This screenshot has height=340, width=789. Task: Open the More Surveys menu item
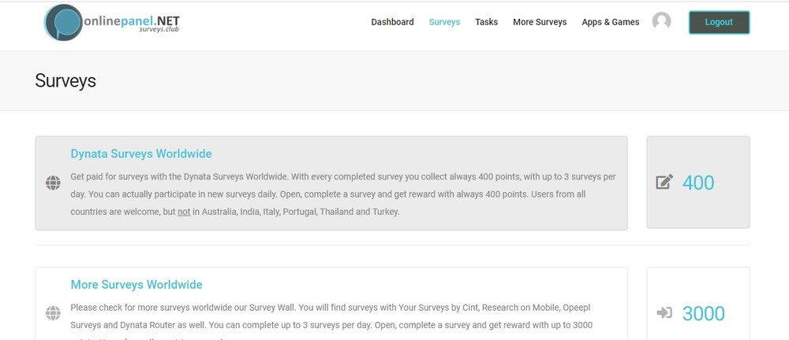point(540,22)
